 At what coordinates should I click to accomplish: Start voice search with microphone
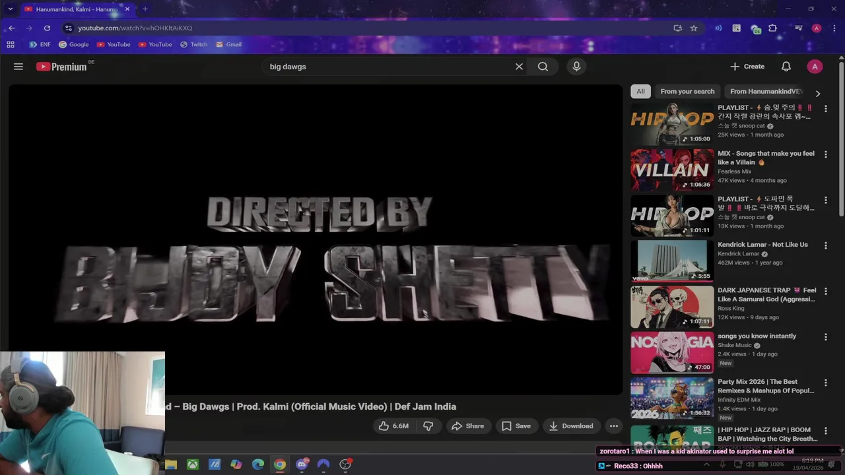576,67
